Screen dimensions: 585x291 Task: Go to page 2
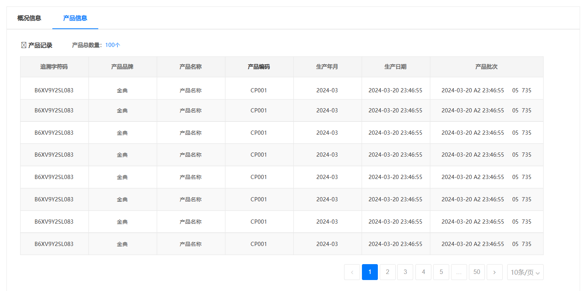tap(388, 272)
